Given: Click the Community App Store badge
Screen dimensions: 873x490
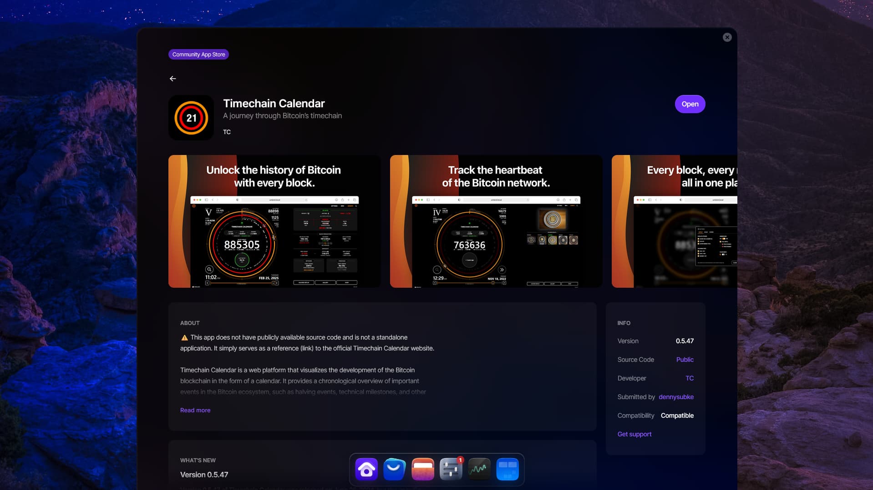Looking at the screenshot, I should (x=198, y=55).
